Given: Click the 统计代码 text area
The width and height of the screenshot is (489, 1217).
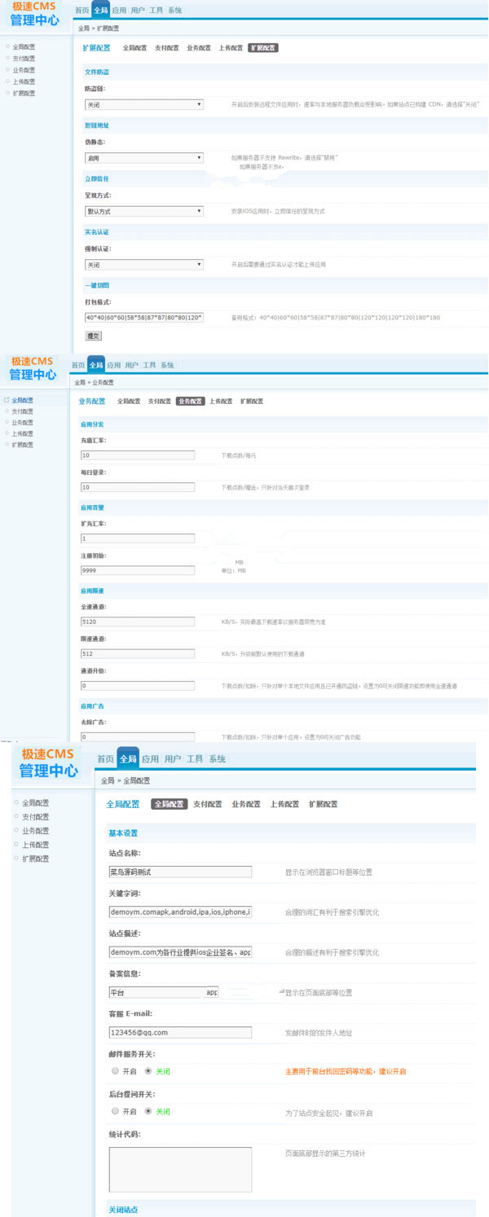Looking at the screenshot, I should point(180,1169).
